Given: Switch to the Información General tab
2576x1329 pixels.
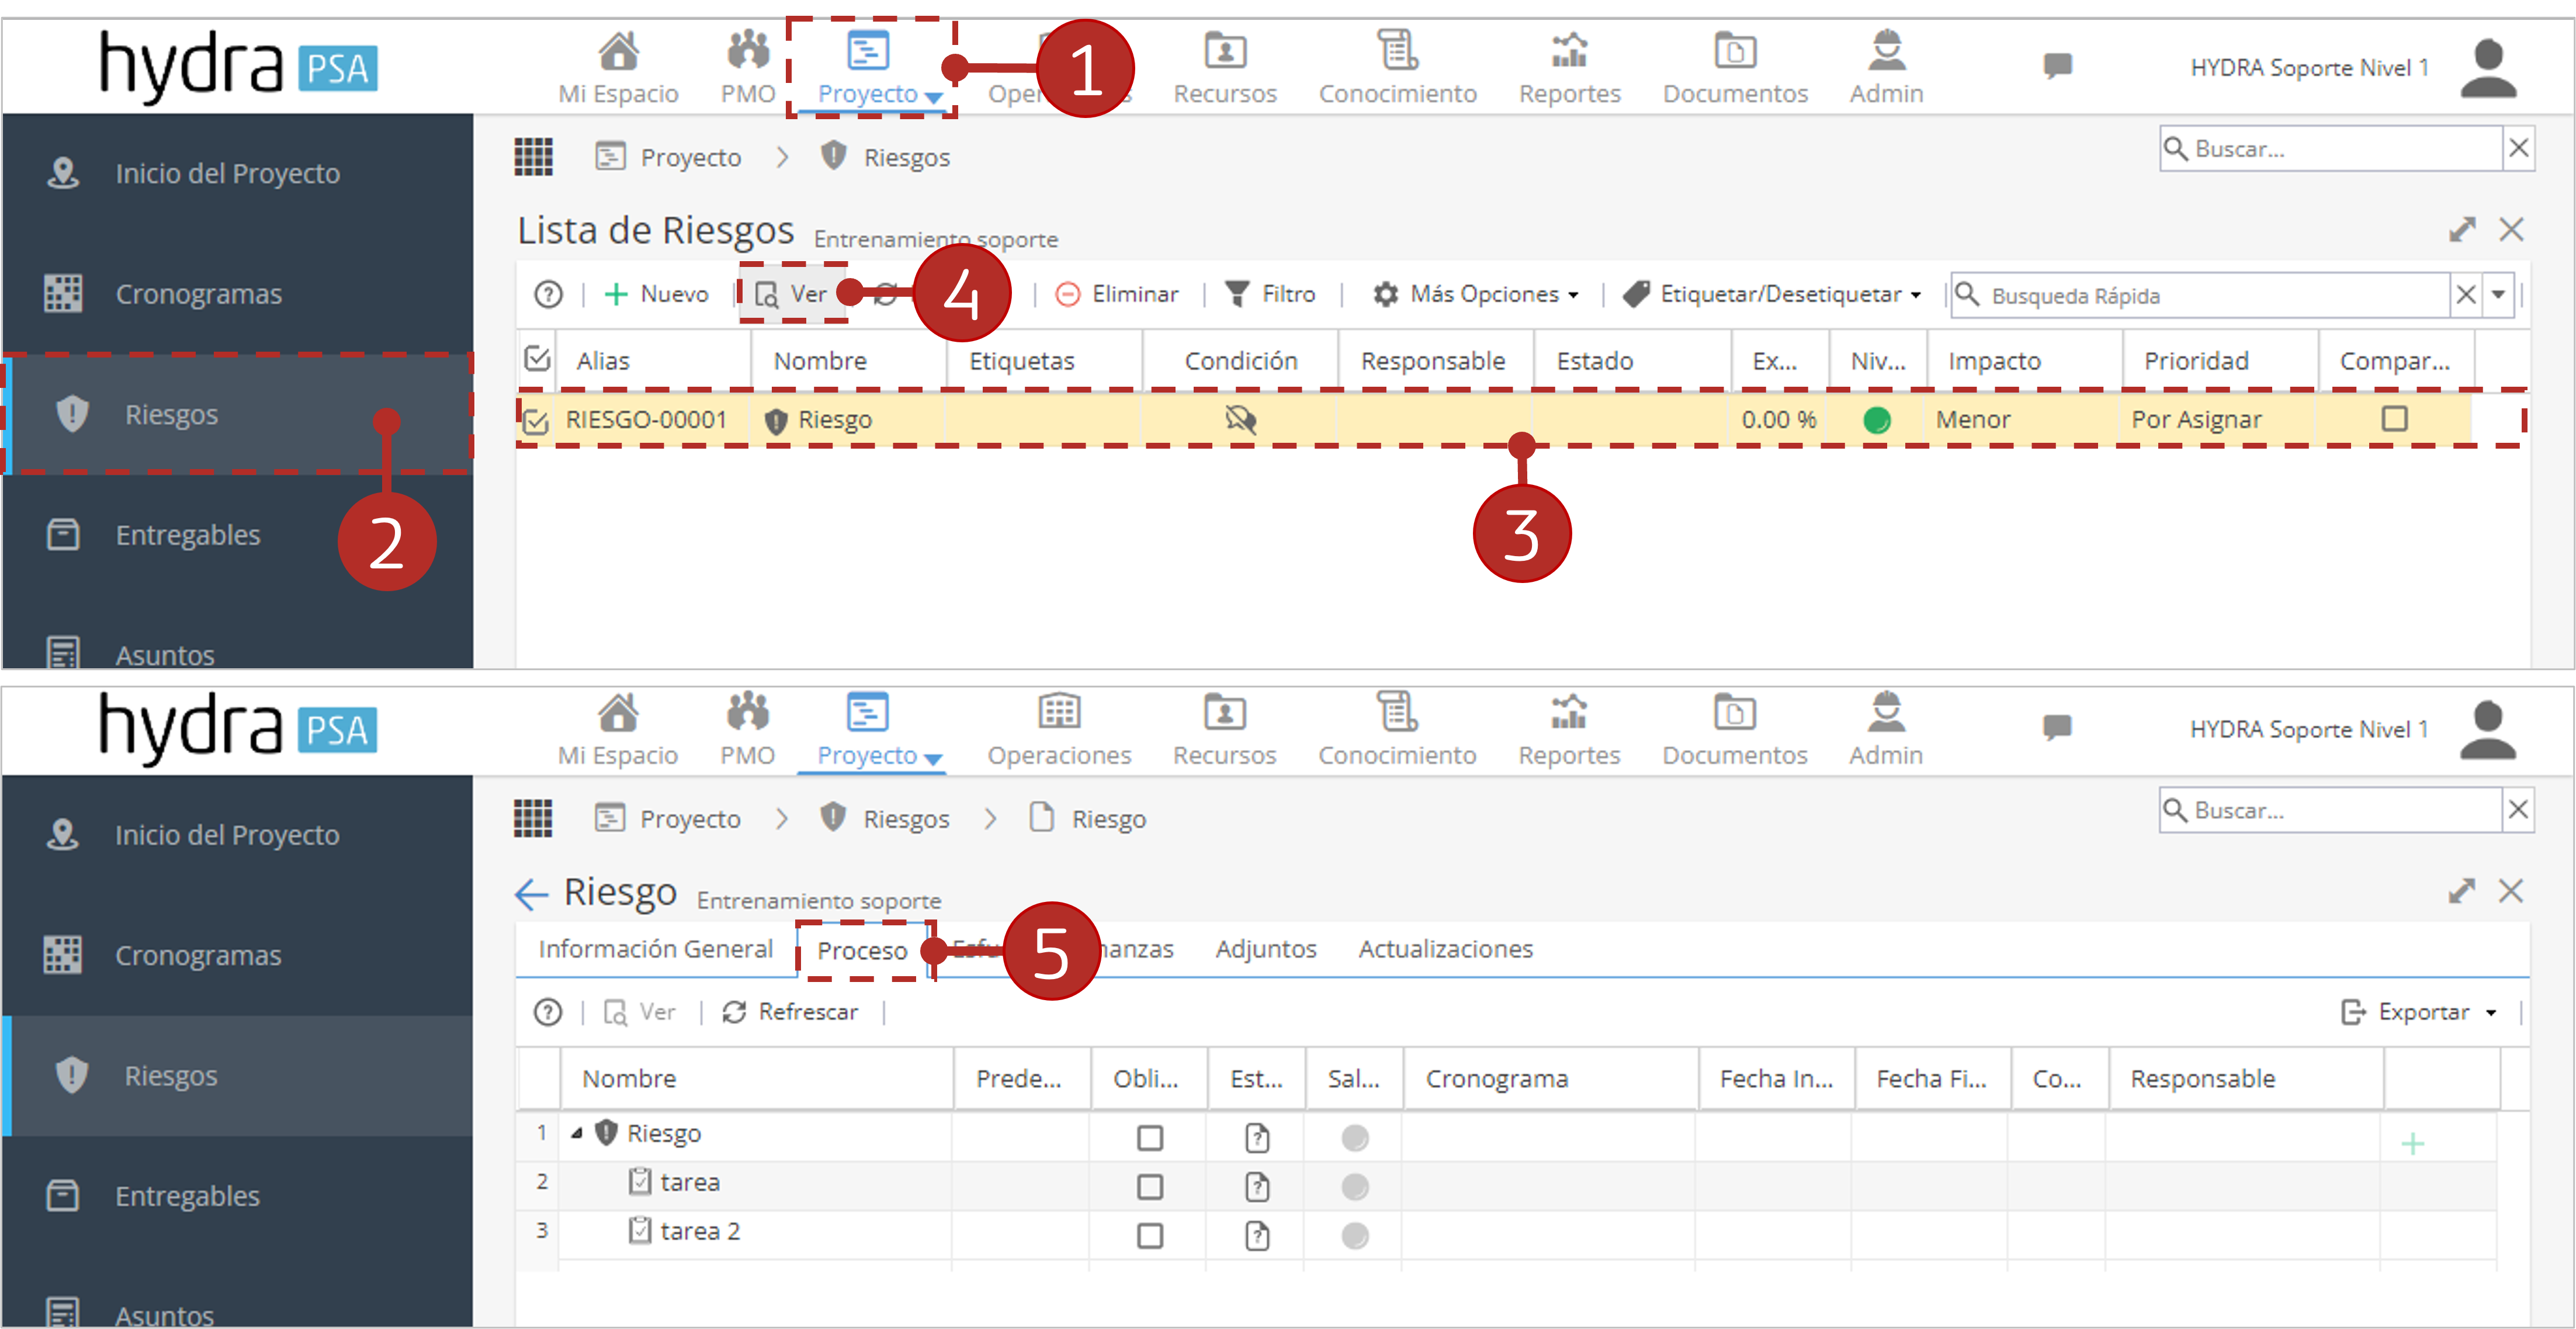Looking at the screenshot, I should pos(655,948).
